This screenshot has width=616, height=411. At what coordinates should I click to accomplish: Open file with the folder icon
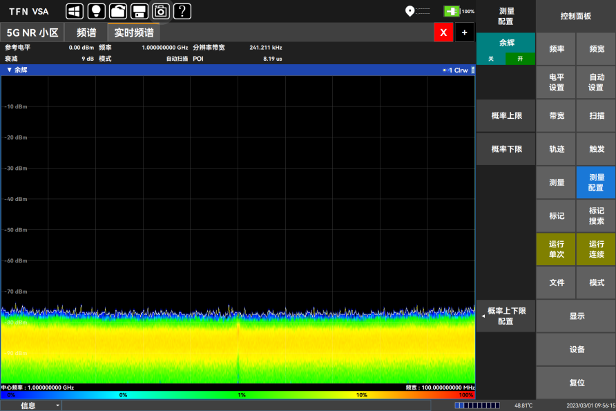click(118, 11)
